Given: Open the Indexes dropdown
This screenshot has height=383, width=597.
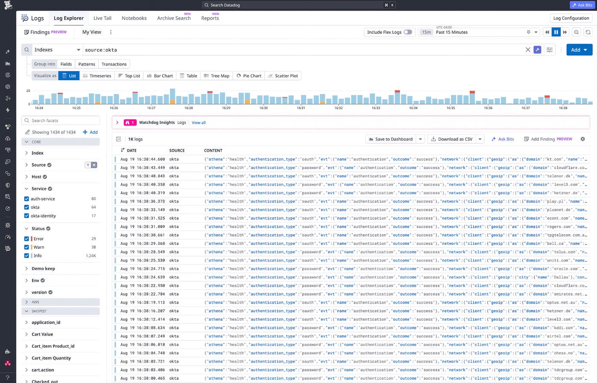Looking at the screenshot, I should point(57,50).
